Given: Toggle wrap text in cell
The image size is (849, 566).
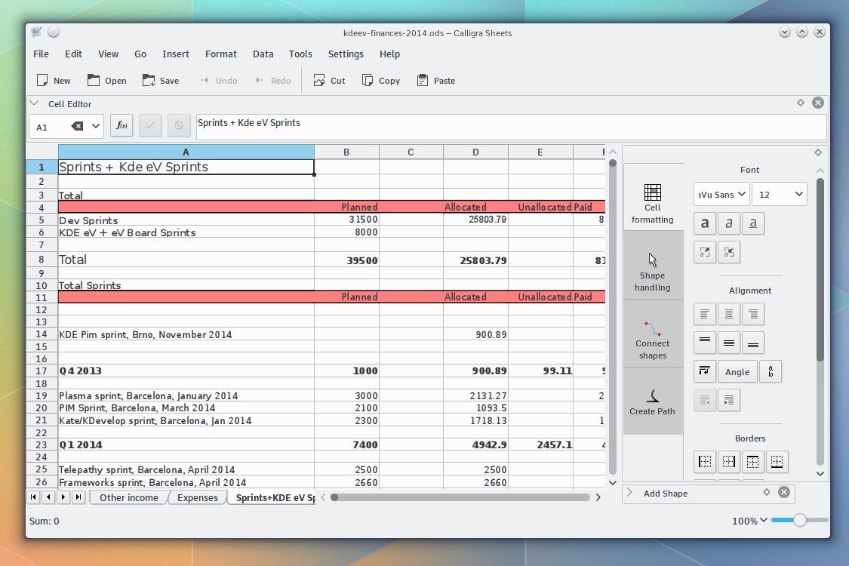Looking at the screenshot, I should [x=704, y=371].
